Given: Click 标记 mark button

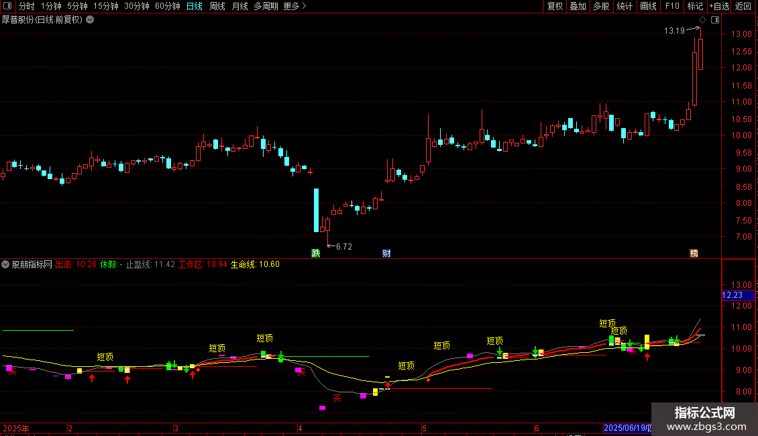Looking at the screenshot, I should point(695,6).
